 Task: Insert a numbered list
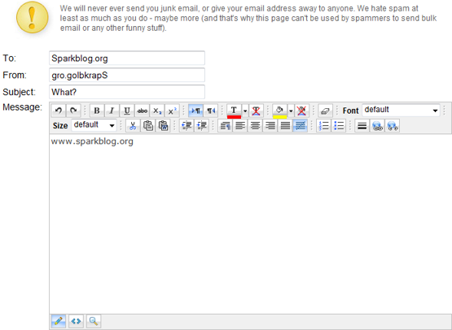(323, 126)
